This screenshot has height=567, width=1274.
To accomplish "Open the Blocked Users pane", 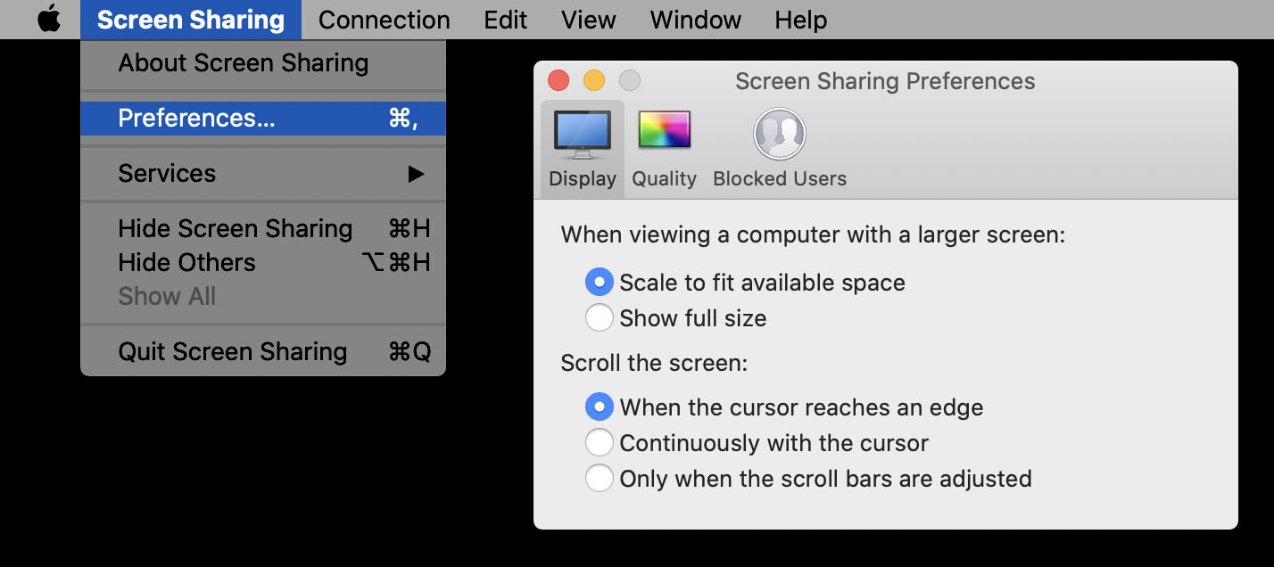I will tap(779, 148).
